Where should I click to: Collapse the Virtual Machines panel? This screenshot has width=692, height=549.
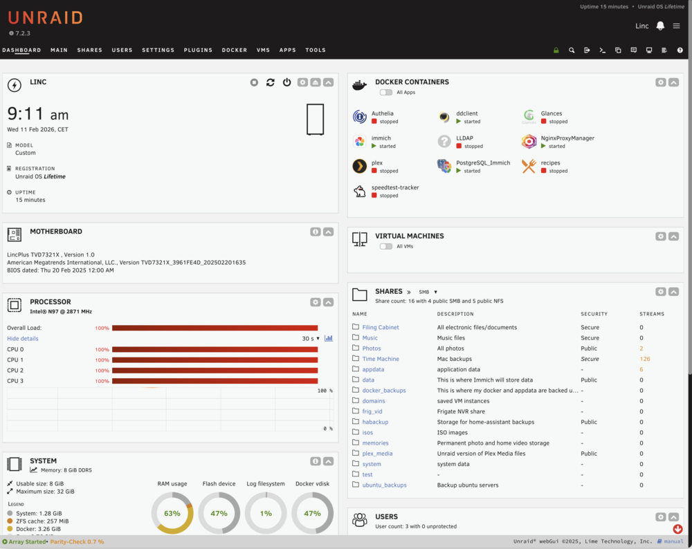(673, 236)
